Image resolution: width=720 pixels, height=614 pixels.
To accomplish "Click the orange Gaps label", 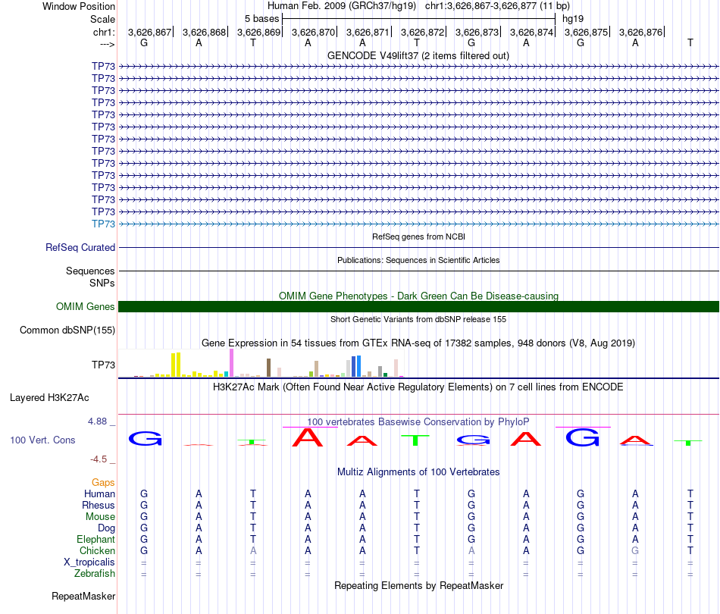I will coord(103,482).
